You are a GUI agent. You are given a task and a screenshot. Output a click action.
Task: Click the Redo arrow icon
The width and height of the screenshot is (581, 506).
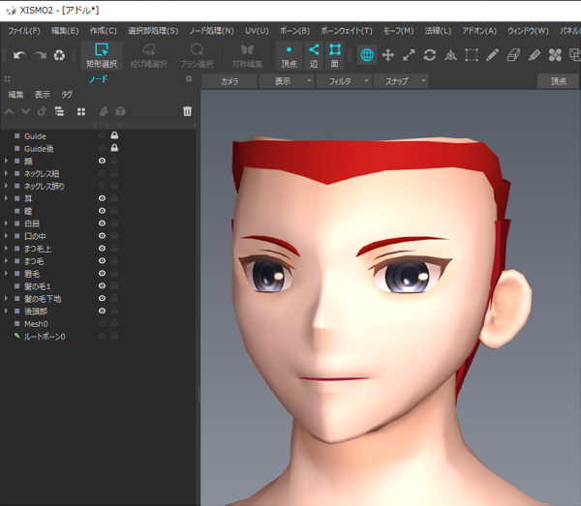coord(40,55)
